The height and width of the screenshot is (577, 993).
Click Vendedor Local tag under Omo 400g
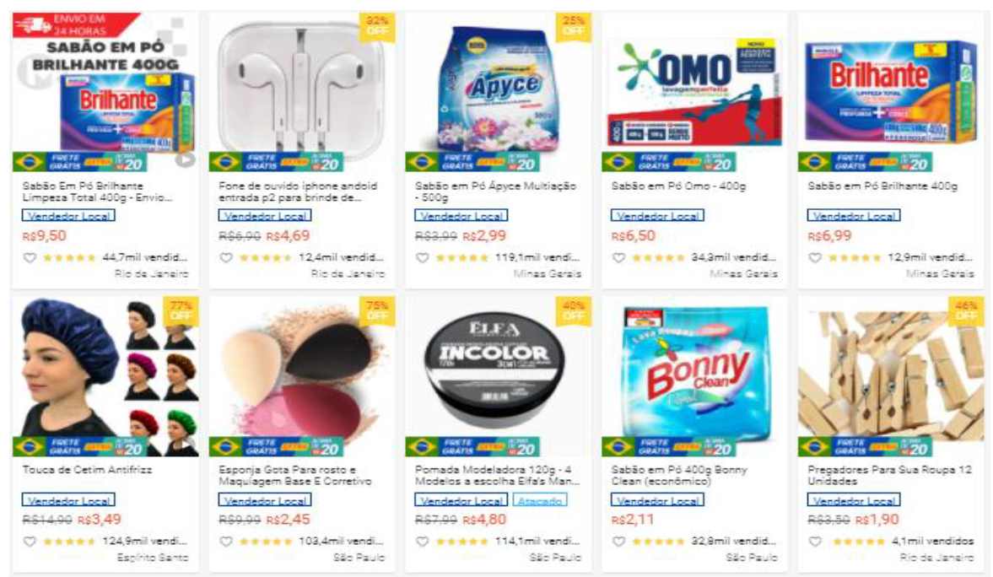click(x=657, y=216)
